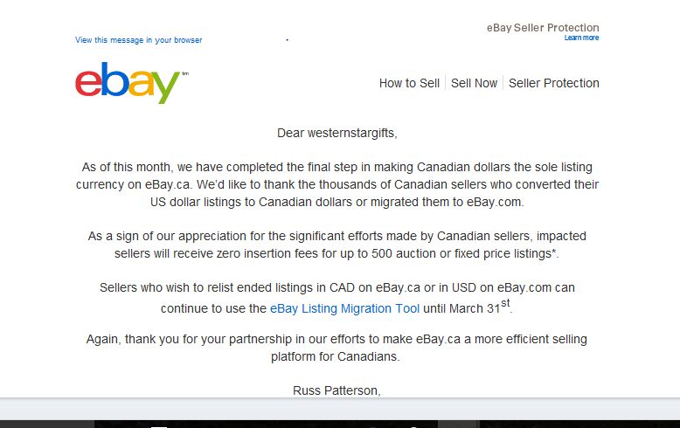This screenshot has height=428, width=680.
Task: Click the paragraph starting "As a sign of"
Action: point(337,245)
